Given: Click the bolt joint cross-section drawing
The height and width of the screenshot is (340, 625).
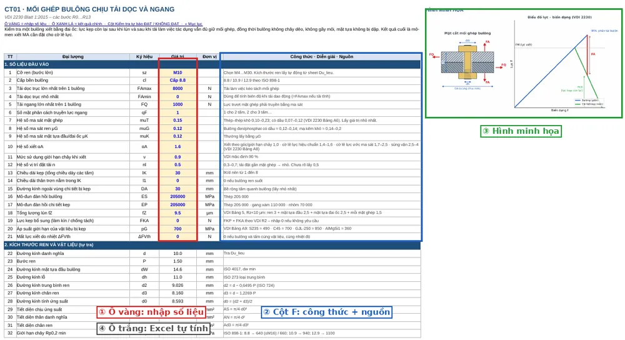Looking at the screenshot, I should pos(467,61).
